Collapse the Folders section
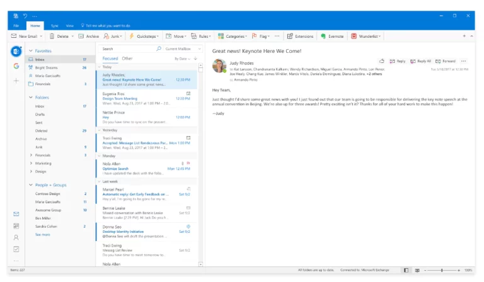The width and height of the screenshot is (484, 282). click(30, 97)
